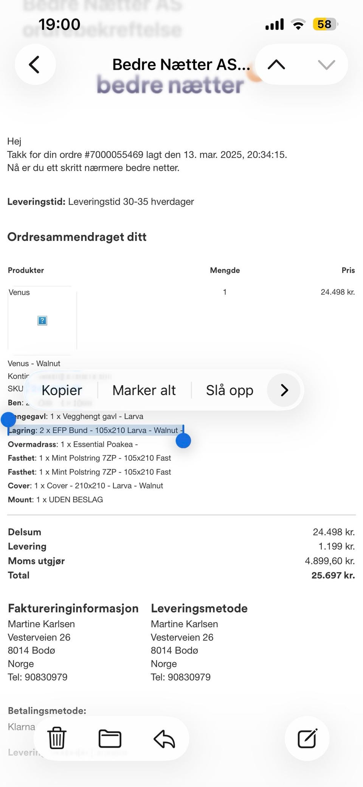Viewport: 363px width, 787px height.
Task: Tap the Mount UDEN BESLAG line
Action: pos(55,500)
